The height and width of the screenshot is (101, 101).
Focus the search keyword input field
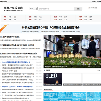[56, 9]
